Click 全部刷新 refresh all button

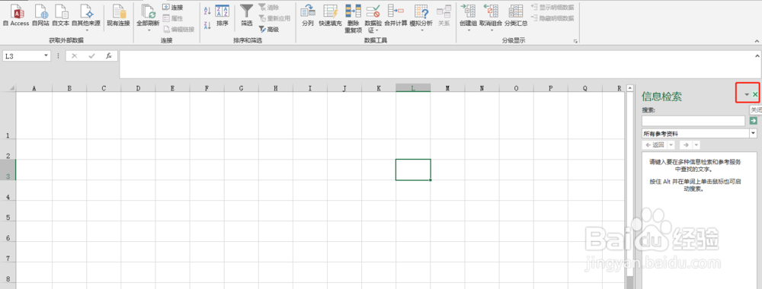click(148, 17)
